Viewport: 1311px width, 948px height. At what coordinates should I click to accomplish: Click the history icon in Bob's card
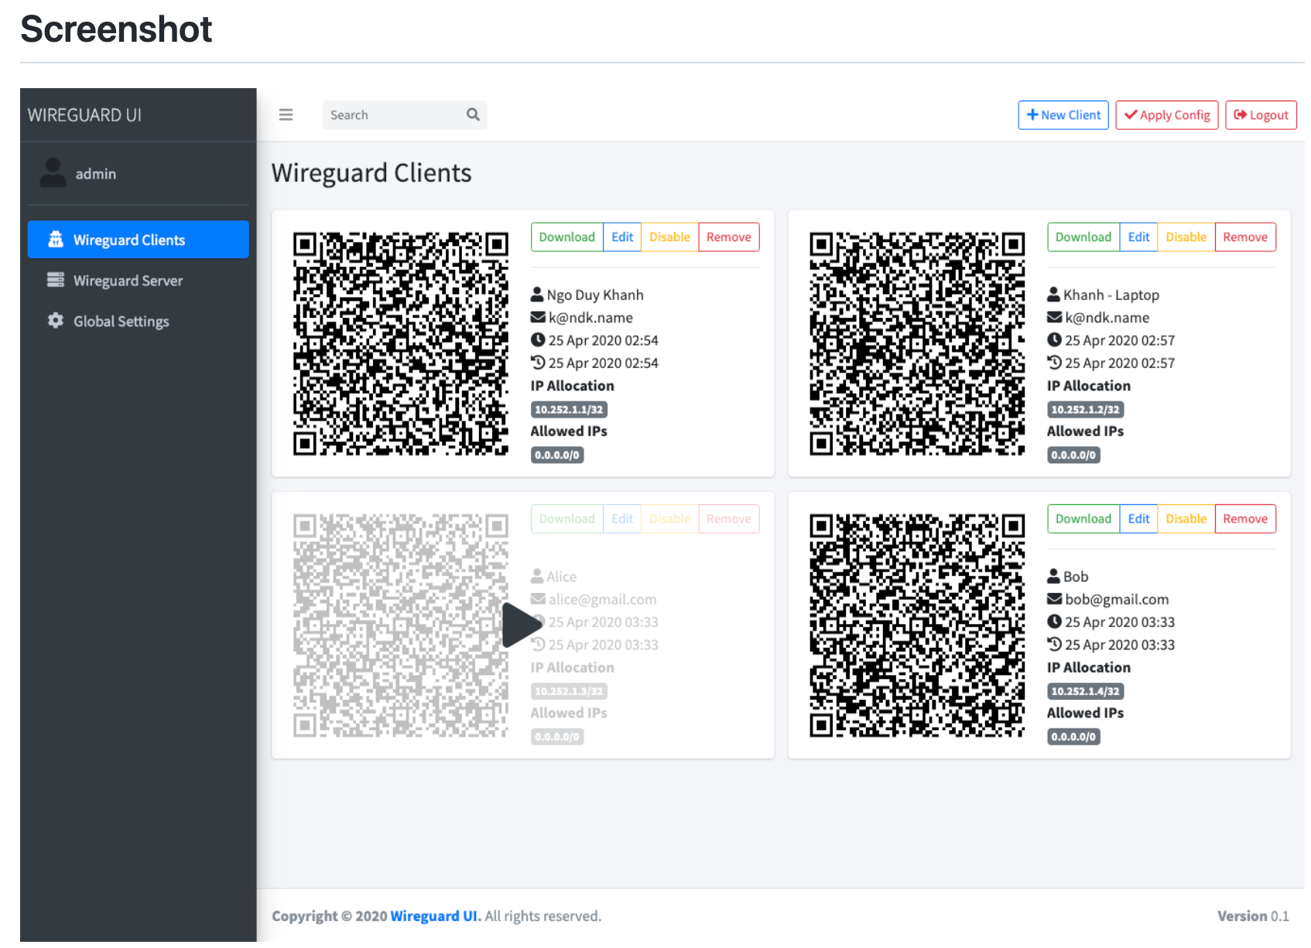point(1054,643)
